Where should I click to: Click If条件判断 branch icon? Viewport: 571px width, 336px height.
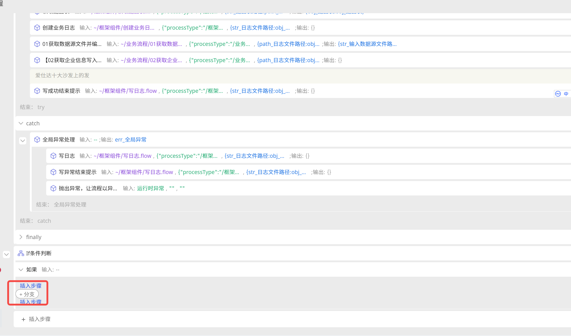(x=21, y=253)
